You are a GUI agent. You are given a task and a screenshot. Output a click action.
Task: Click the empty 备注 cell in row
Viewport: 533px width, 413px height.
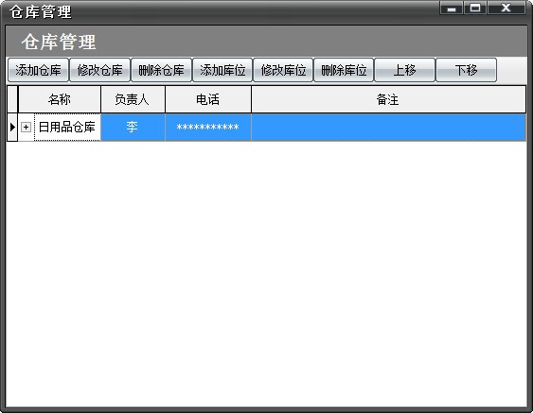click(x=388, y=128)
